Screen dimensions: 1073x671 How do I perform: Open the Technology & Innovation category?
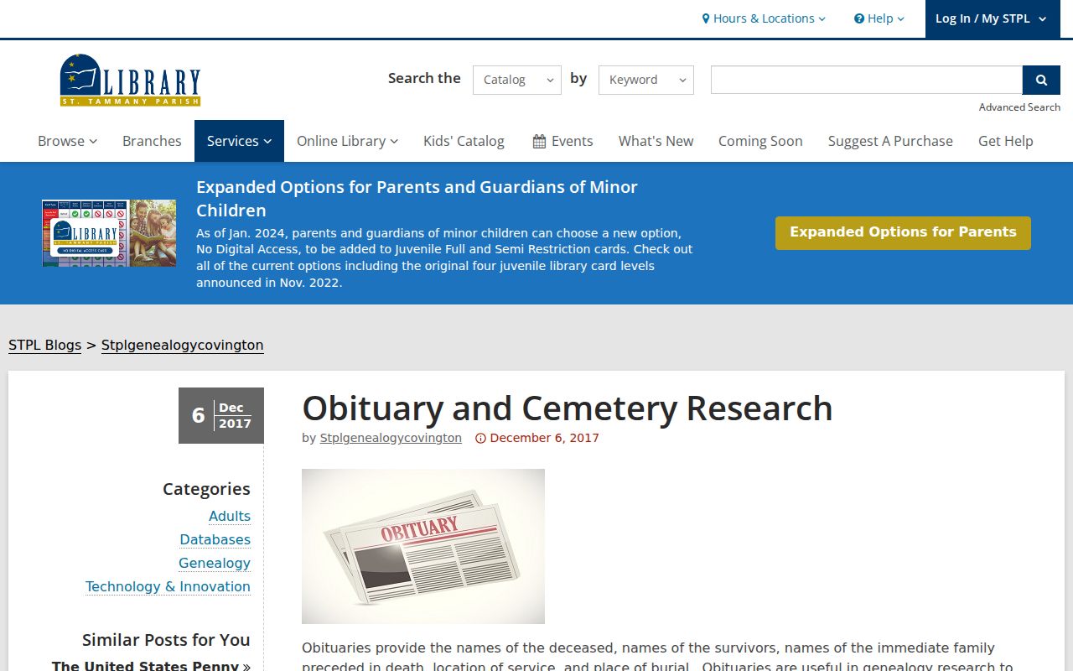[x=168, y=586]
